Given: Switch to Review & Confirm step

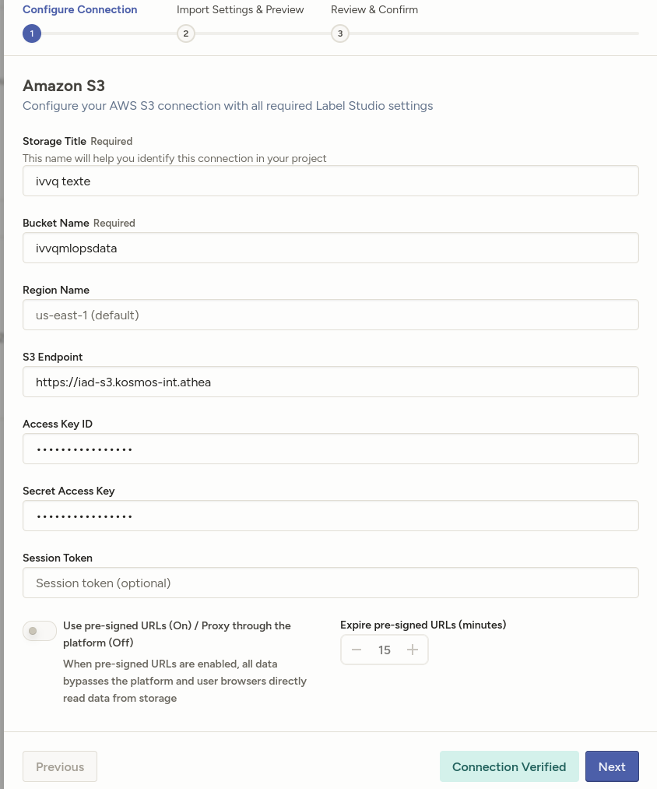Looking at the screenshot, I should tap(374, 10).
